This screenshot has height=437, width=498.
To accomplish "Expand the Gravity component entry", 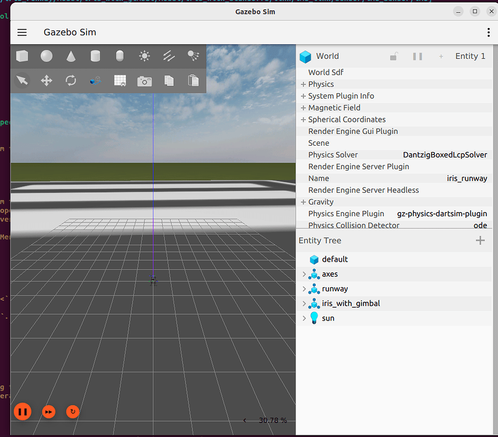I will pos(303,202).
